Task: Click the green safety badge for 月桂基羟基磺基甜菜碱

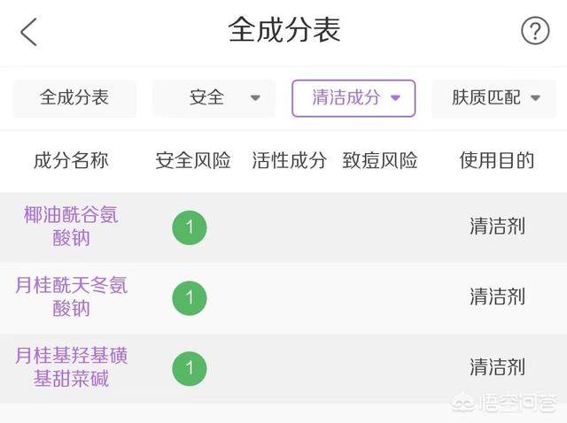Action: pyautogui.click(x=190, y=368)
